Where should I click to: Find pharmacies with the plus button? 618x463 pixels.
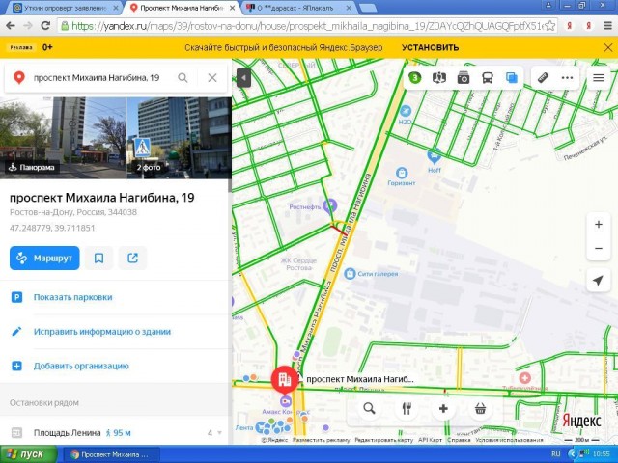coord(443,409)
